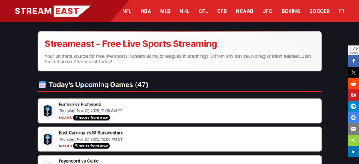Open the NFL section

tap(127, 11)
